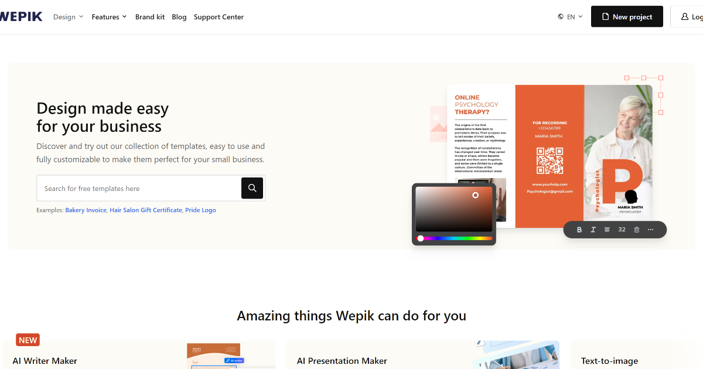
Task: Open the Bakery Invoice example
Action: point(86,210)
